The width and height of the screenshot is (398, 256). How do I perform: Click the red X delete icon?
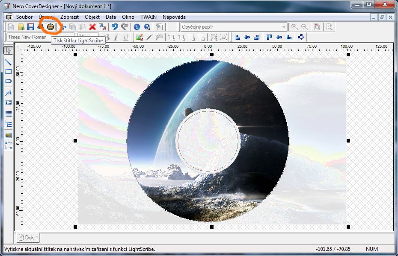click(92, 27)
